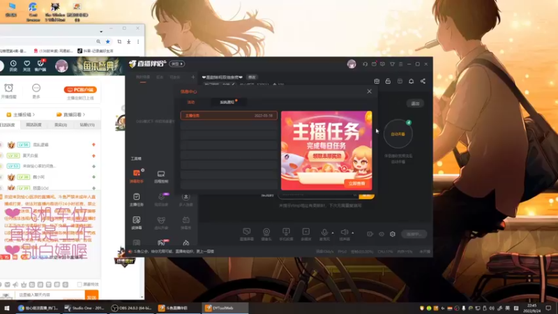Switch to Studio One in the taskbar
The width and height of the screenshot is (558, 314).
click(84, 308)
